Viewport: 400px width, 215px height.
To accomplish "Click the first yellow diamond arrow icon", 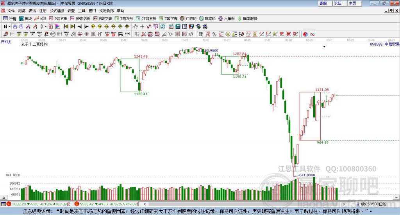I will (x=93, y=26).
